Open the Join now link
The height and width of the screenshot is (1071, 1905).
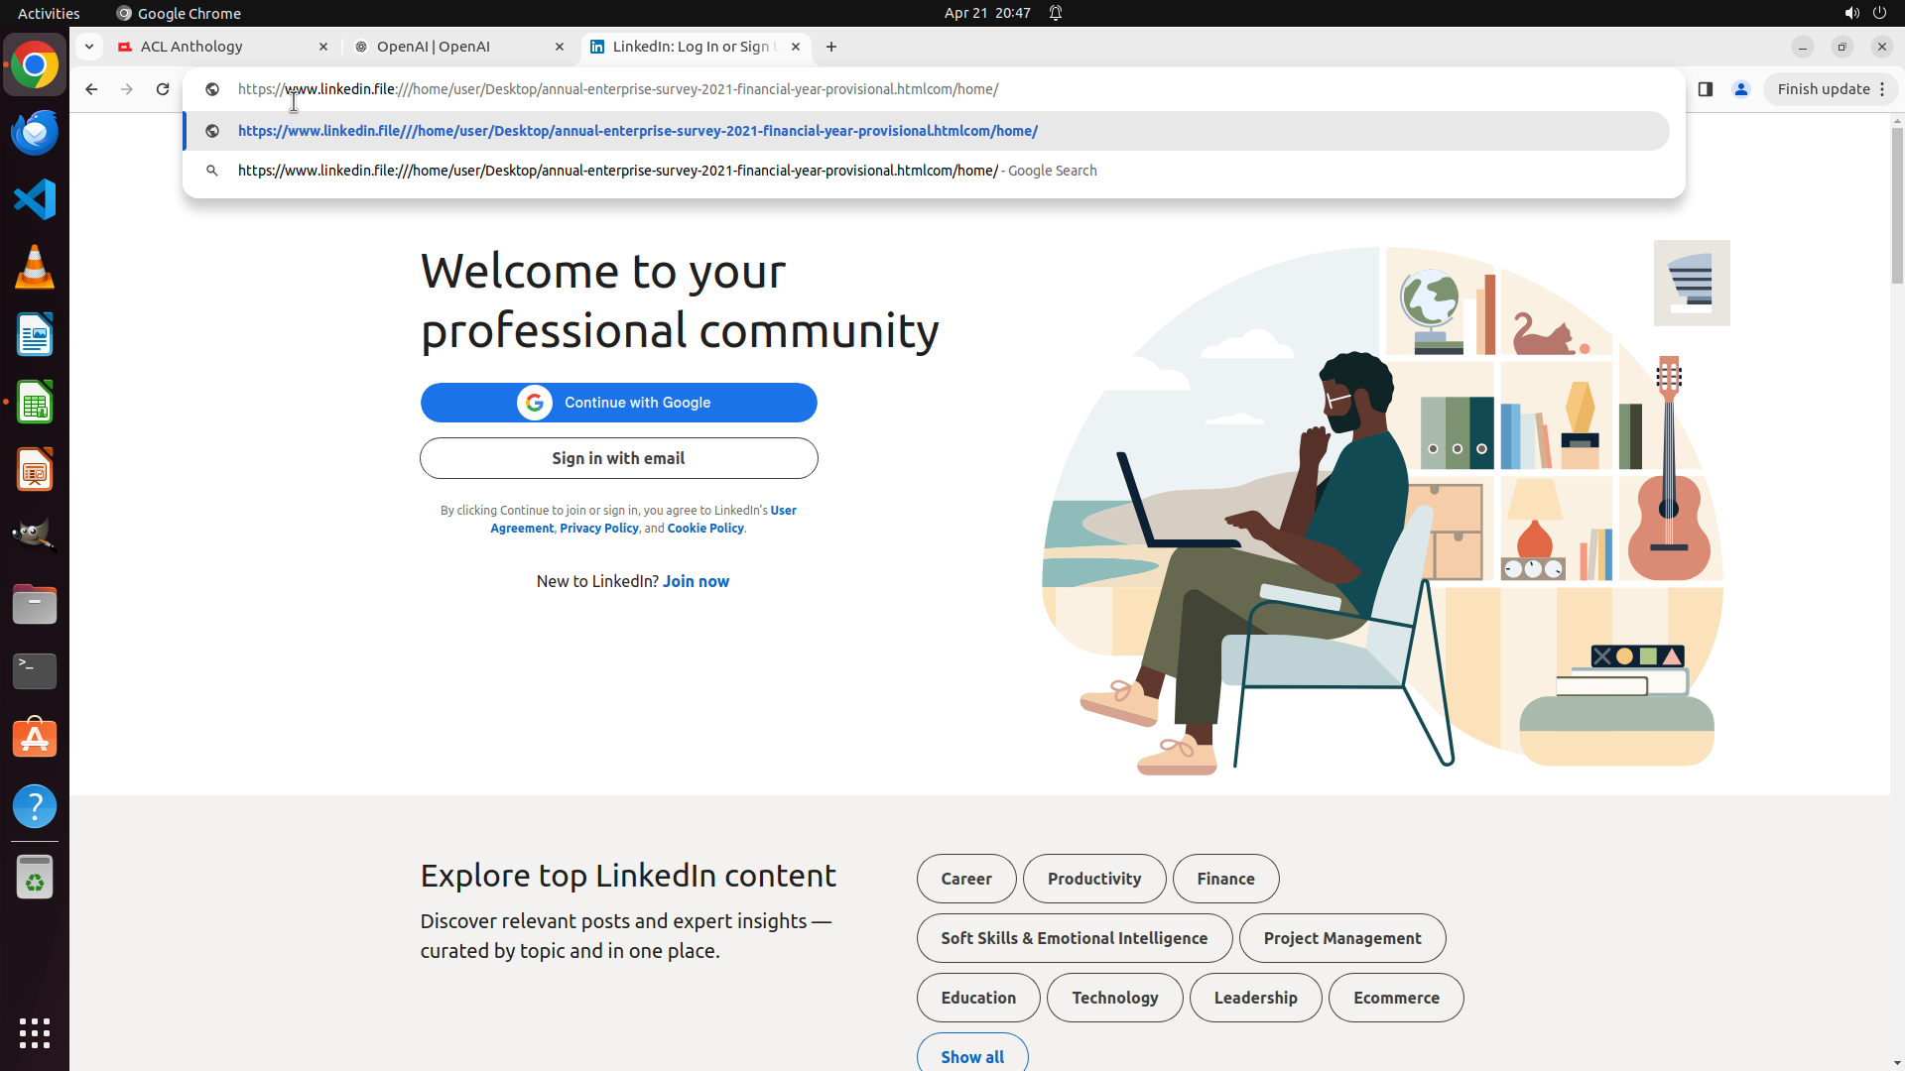pyautogui.click(x=696, y=581)
